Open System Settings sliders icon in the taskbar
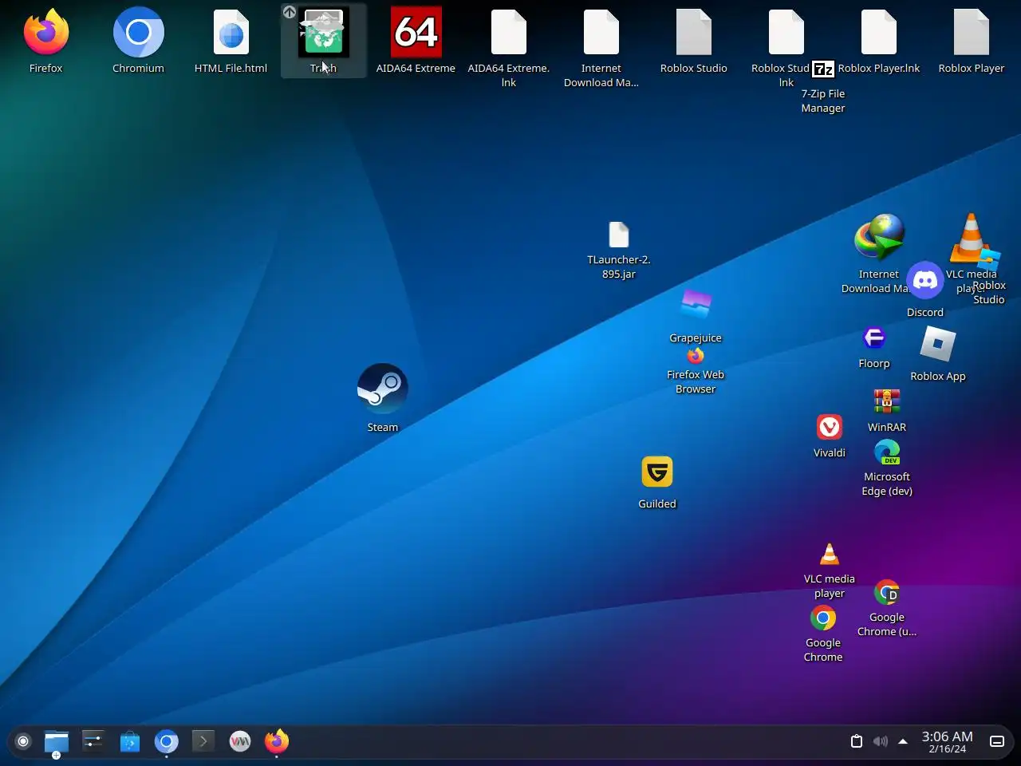The height and width of the screenshot is (766, 1021). click(x=93, y=742)
